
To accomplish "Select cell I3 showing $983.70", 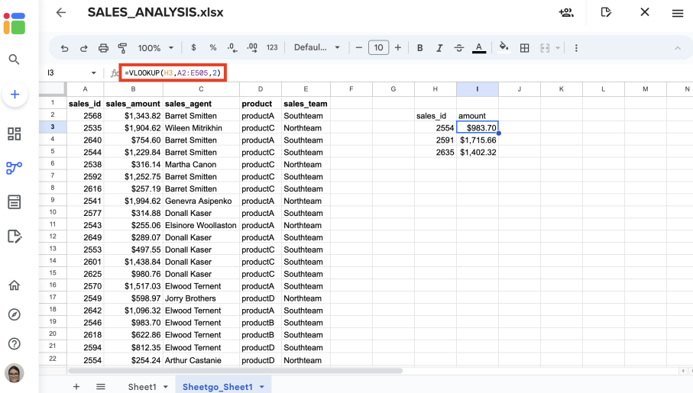I will (478, 127).
